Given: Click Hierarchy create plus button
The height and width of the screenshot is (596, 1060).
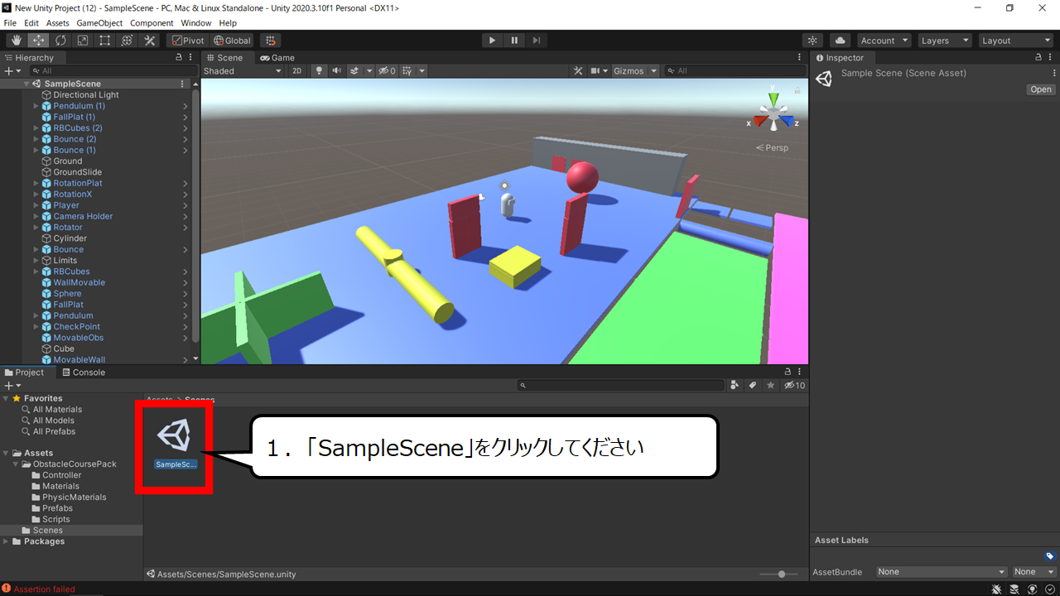Looking at the screenshot, I should pyautogui.click(x=12, y=71).
